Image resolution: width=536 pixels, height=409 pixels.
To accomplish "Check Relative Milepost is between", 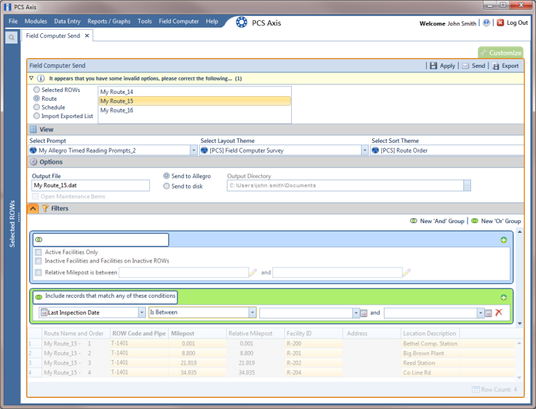I will pos(38,272).
